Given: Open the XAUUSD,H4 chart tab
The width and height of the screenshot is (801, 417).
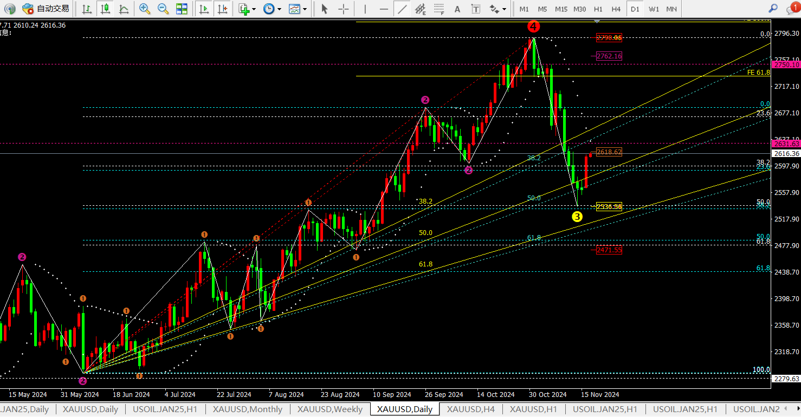Looking at the screenshot, I should pyautogui.click(x=470, y=409).
